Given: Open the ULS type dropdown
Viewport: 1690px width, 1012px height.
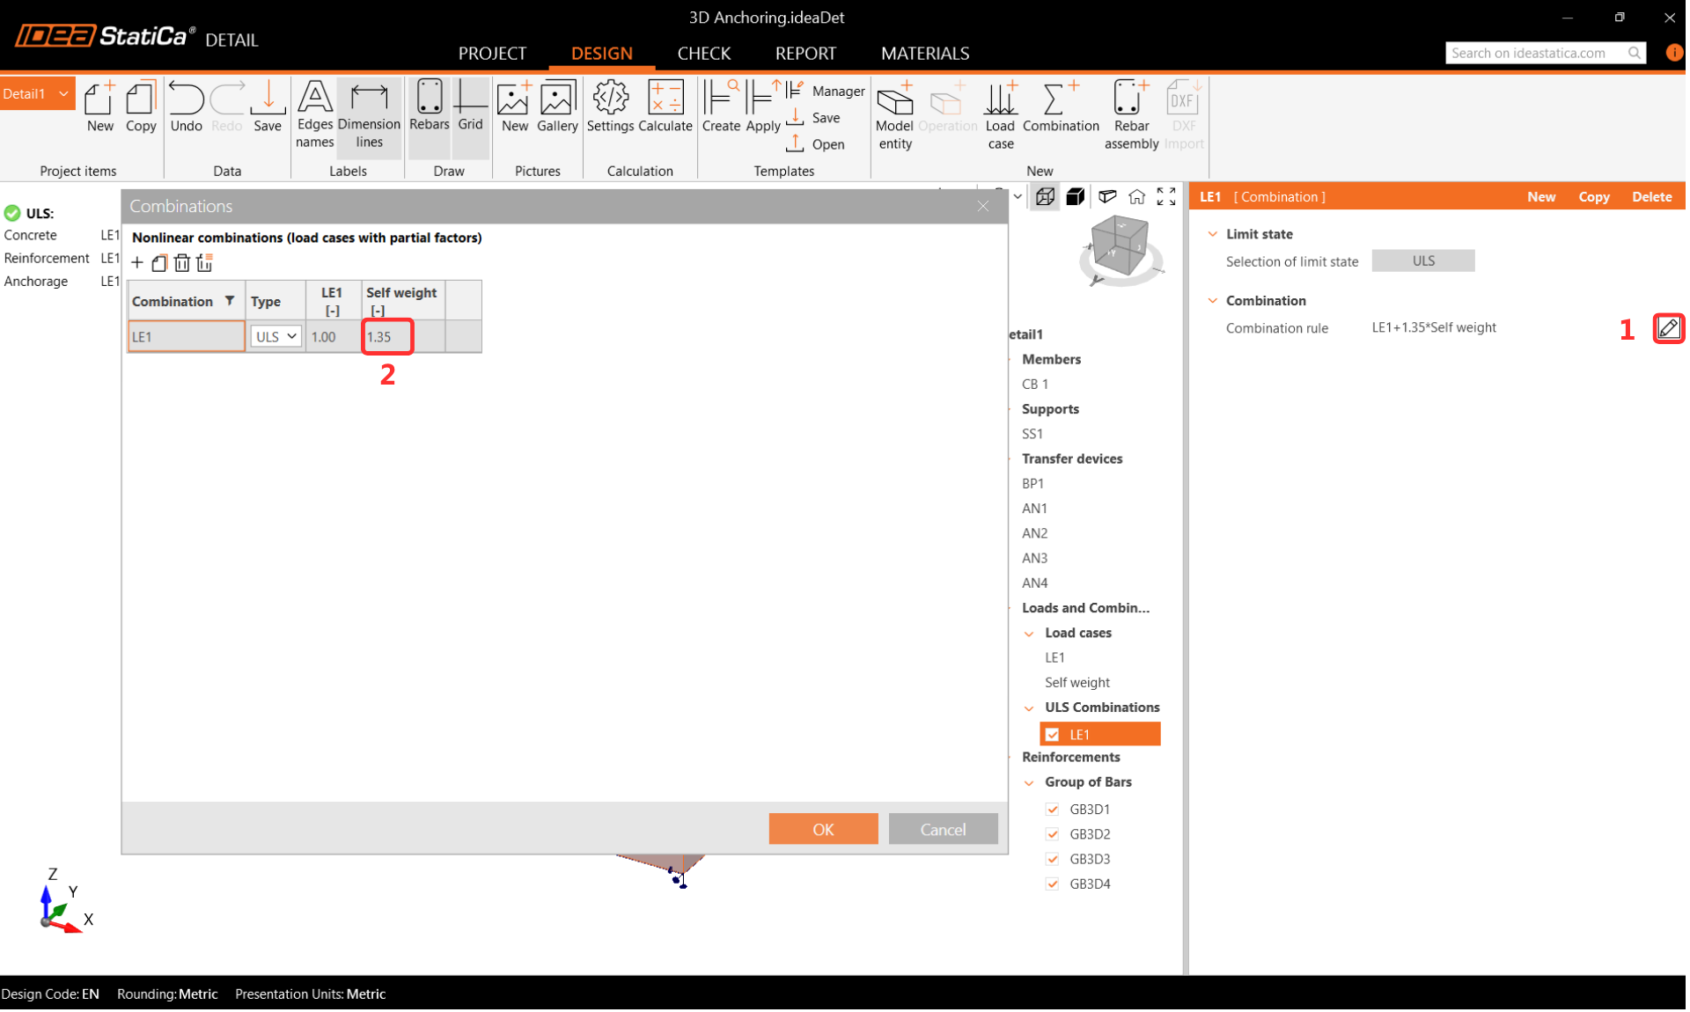Looking at the screenshot, I should 276,336.
